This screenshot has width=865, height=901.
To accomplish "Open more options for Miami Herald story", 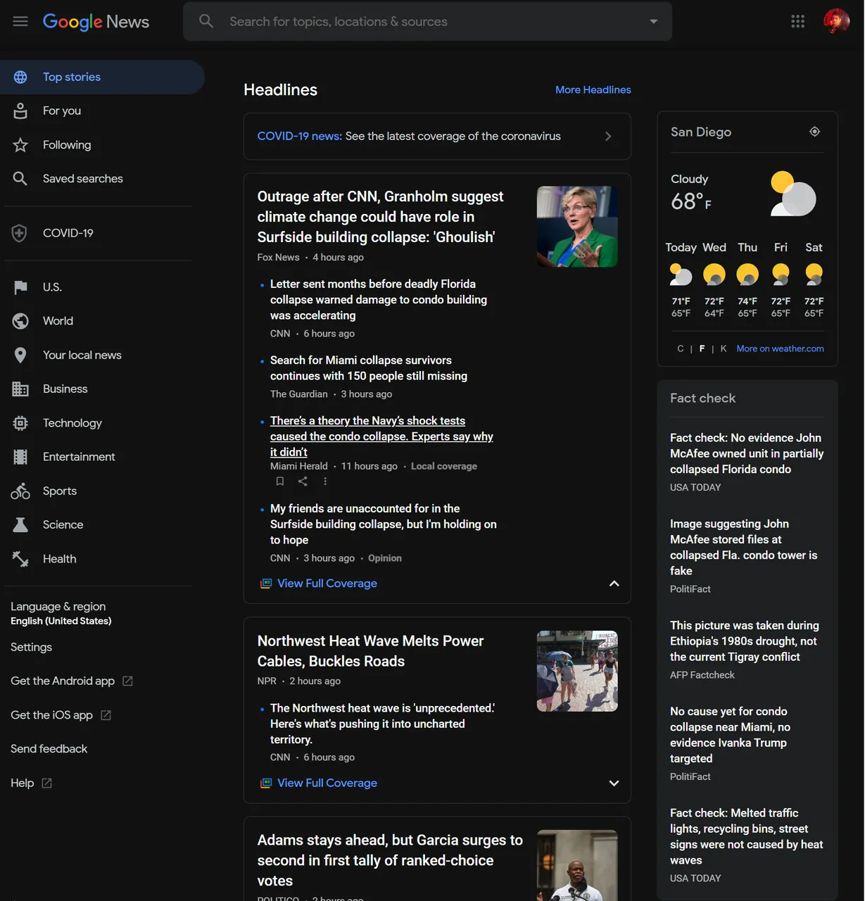I will pos(325,481).
